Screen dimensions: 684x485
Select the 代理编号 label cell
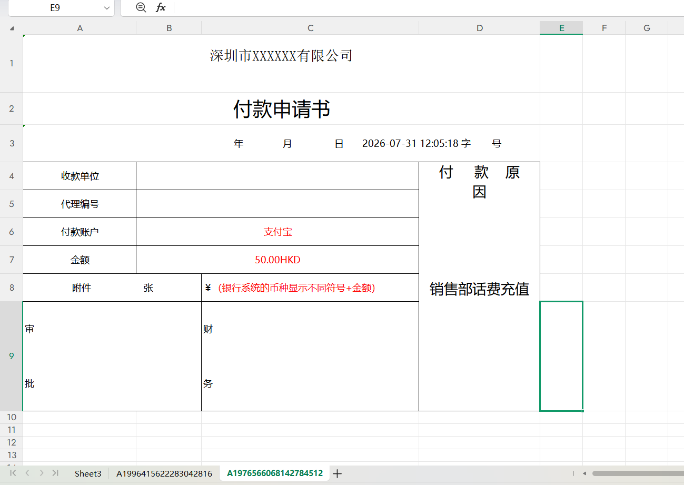tap(80, 204)
